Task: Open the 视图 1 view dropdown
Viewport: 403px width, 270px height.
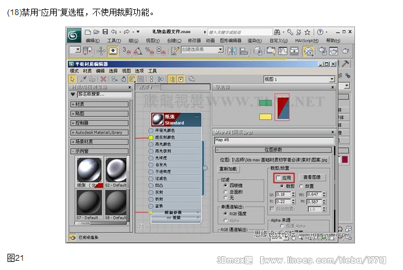Action: click(332, 79)
